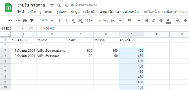Open the text color picker

[x=168, y=21]
